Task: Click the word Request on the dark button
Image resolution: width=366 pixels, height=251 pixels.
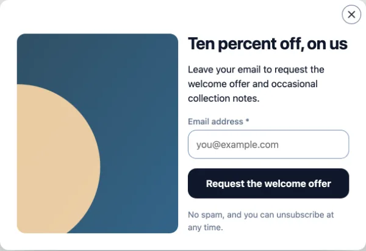Action: [x=225, y=184]
